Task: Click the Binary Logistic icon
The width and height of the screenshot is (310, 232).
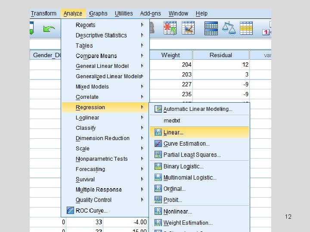Action: coord(158,166)
